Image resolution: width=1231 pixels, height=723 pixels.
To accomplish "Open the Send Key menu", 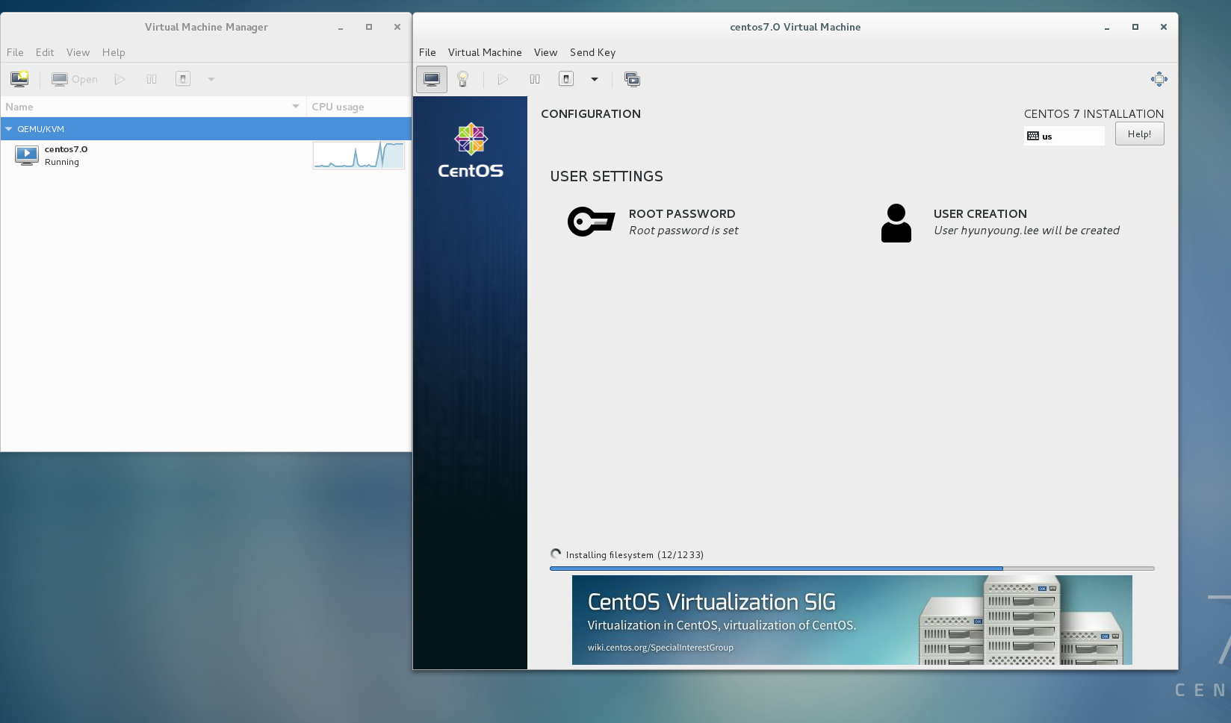I will point(592,52).
